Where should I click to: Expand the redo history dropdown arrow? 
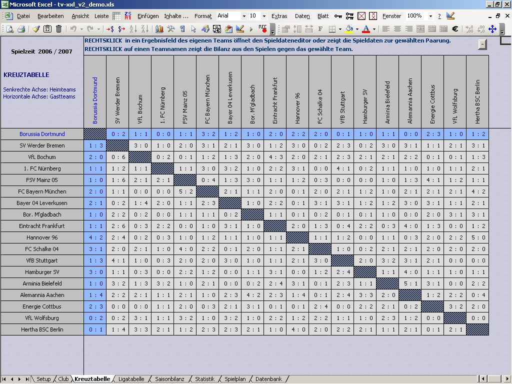(x=98, y=29)
